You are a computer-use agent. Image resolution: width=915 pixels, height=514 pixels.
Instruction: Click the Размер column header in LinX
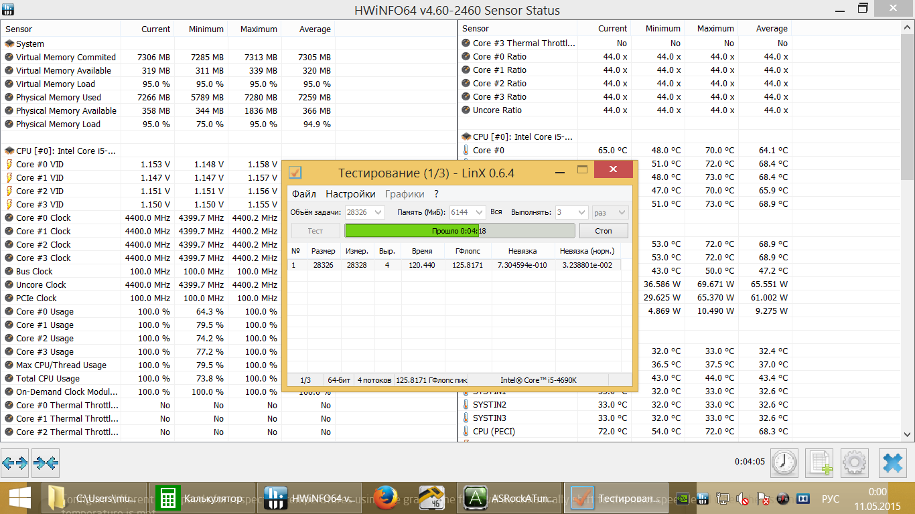pyautogui.click(x=324, y=251)
